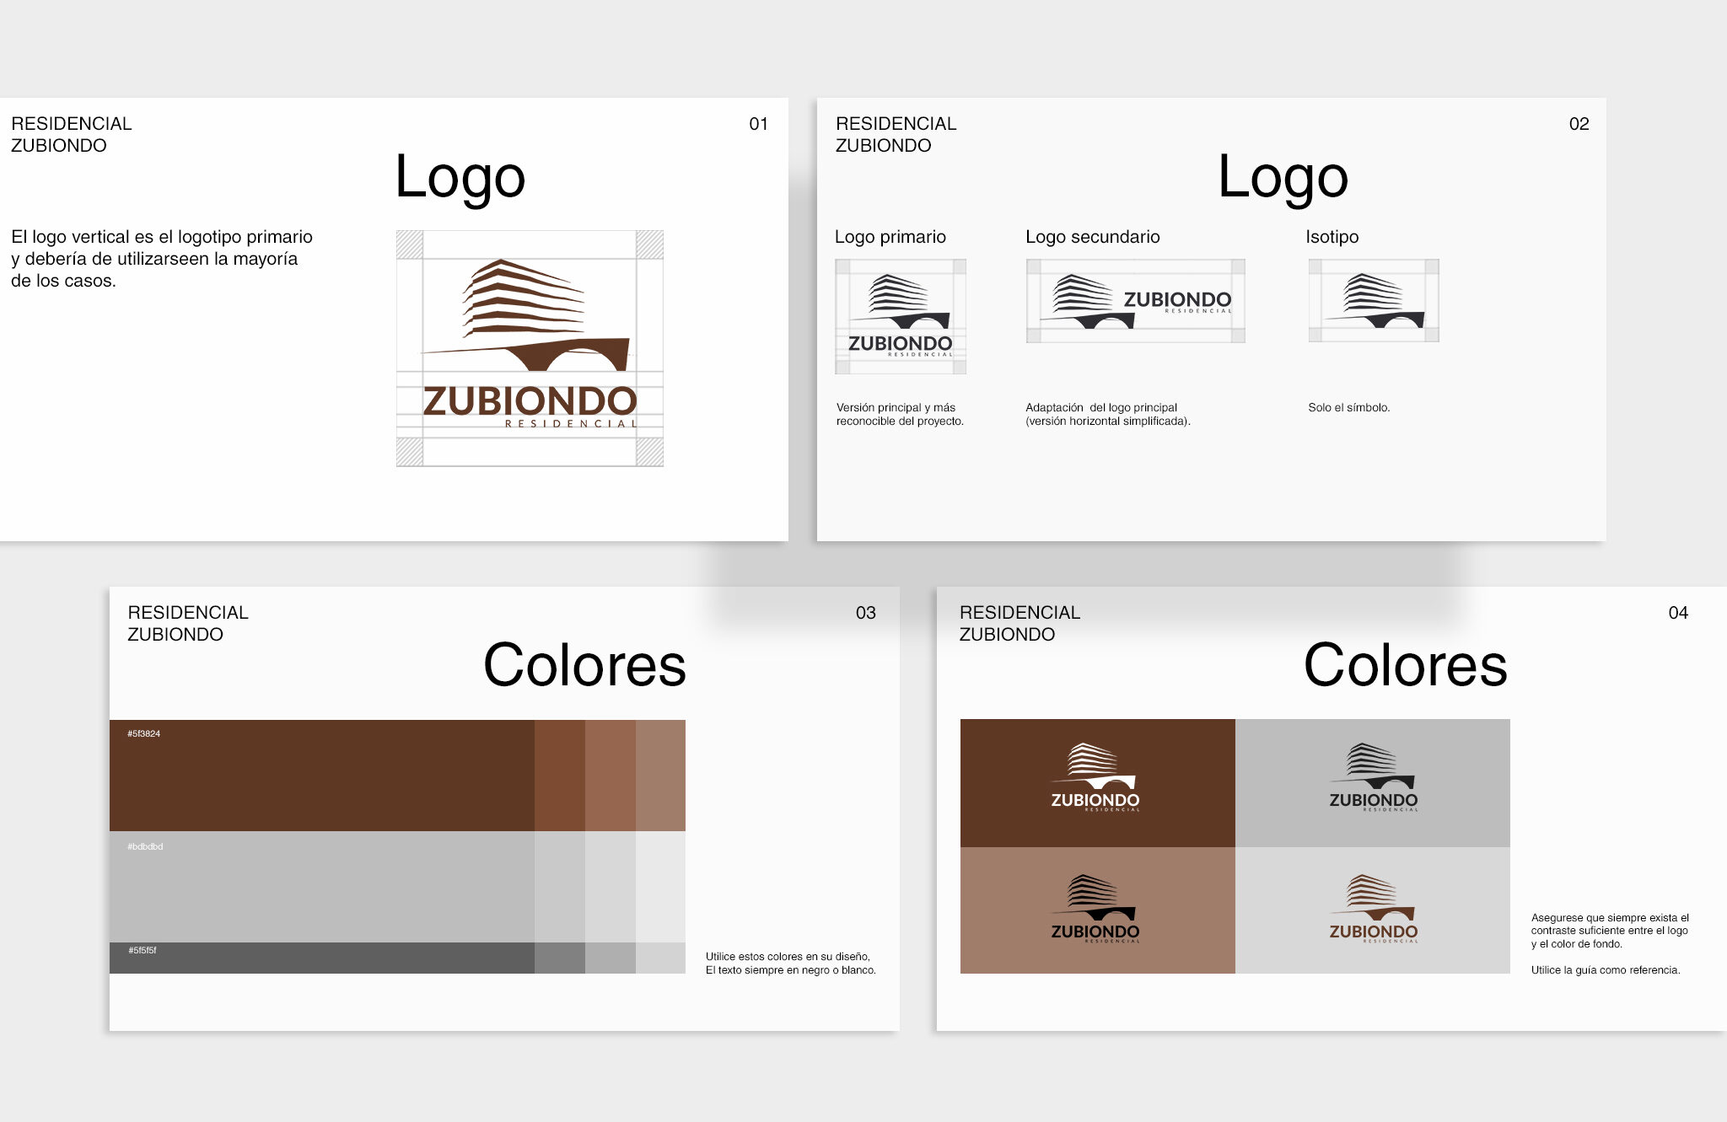Click the large brown ZUBIONDO primary logo

pos(530,347)
